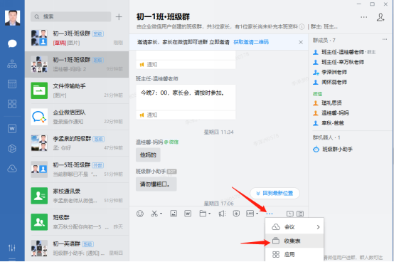394x262 pixels.
Task: Click the add member icon in header
Action: tap(380, 17)
